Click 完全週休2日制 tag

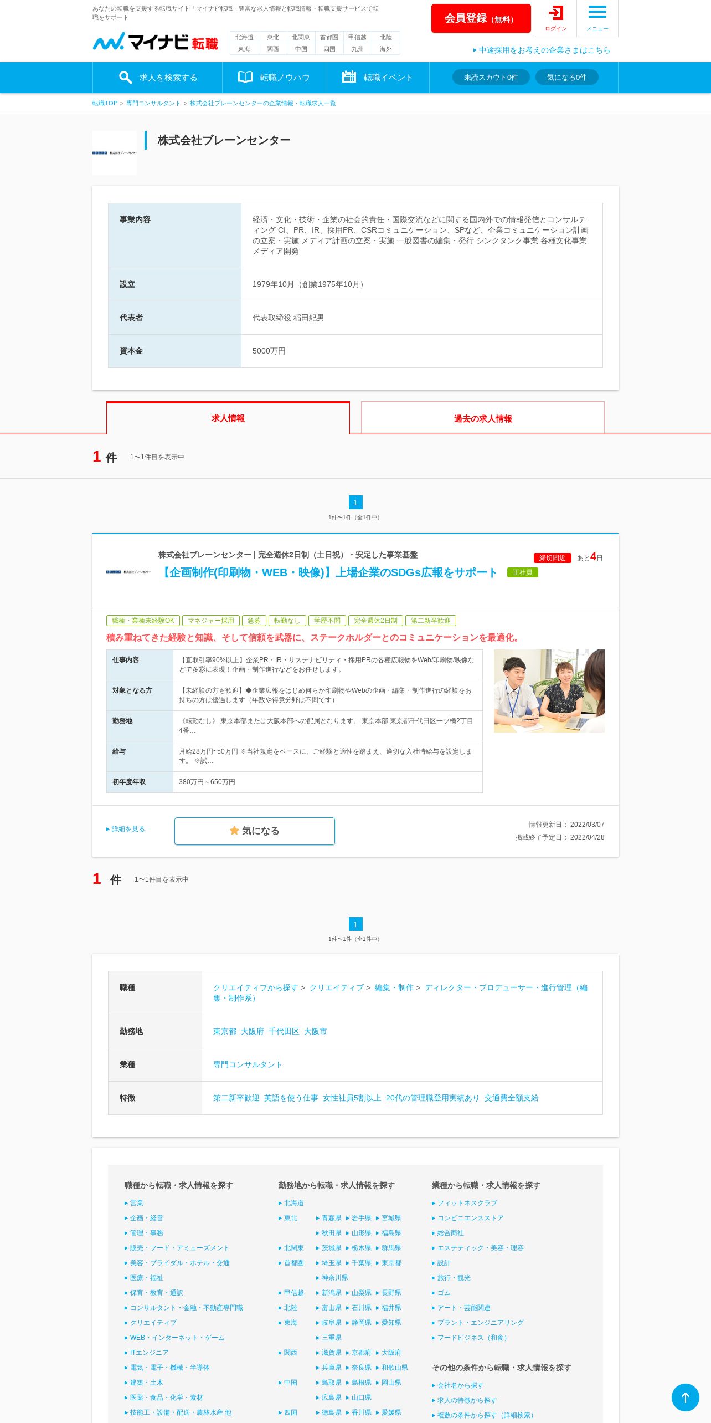(x=375, y=621)
